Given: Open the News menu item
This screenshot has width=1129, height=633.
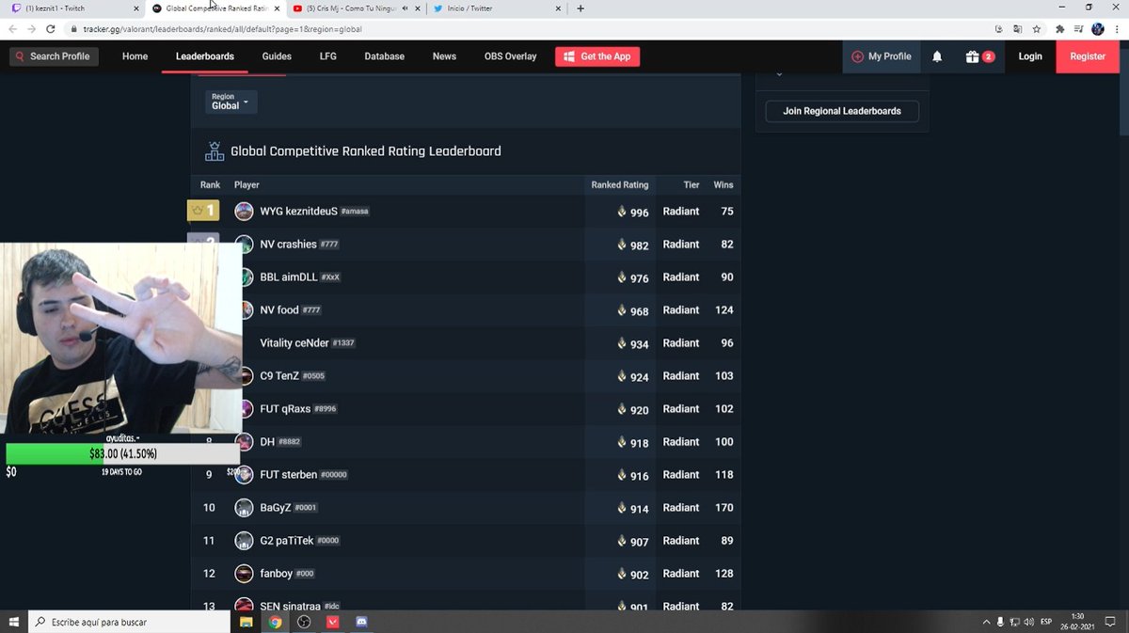Looking at the screenshot, I should [444, 56].
